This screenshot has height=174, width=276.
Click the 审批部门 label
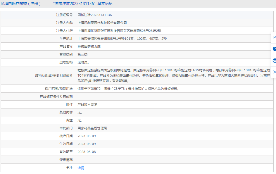point(66,128)
